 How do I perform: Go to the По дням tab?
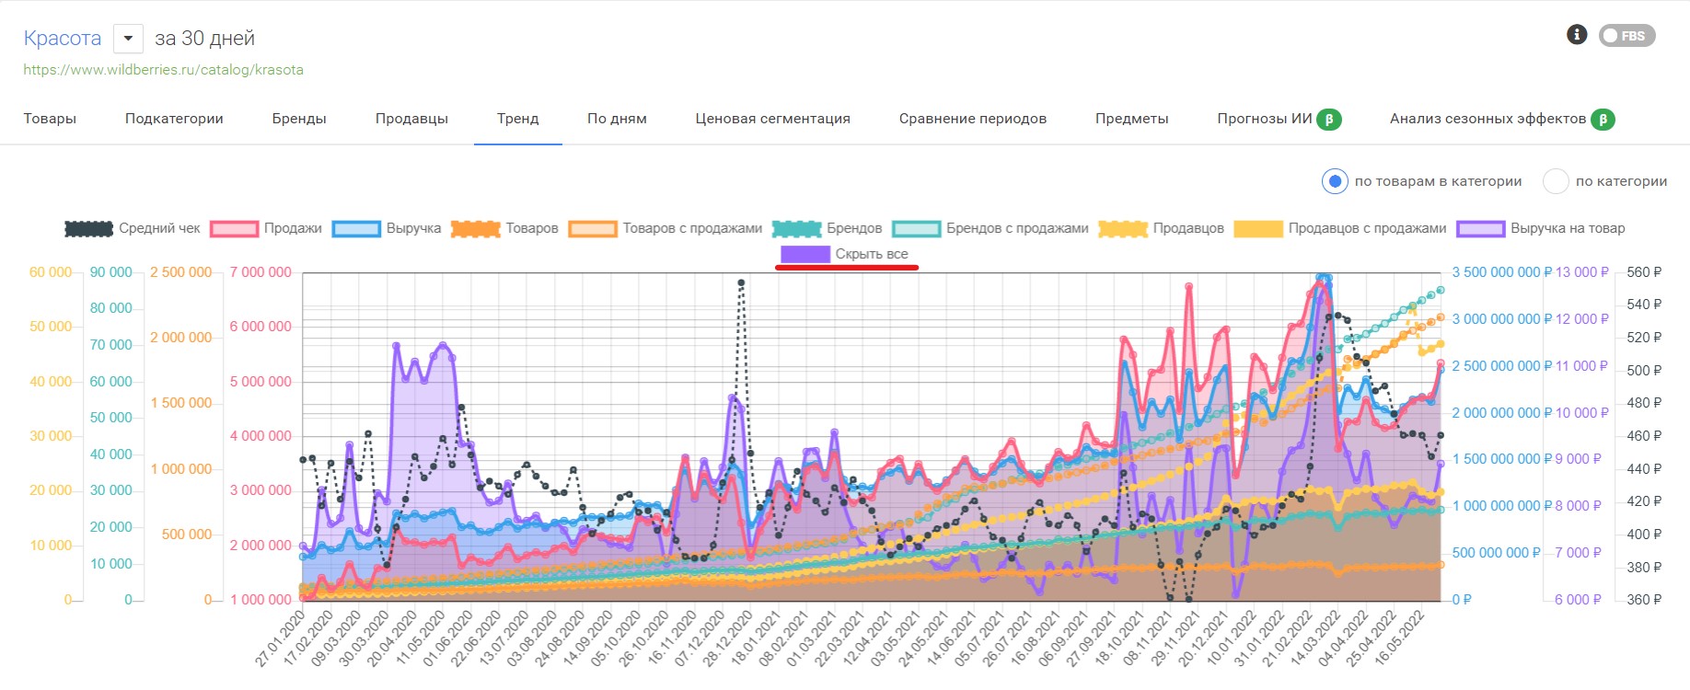[x=617, y=119]
